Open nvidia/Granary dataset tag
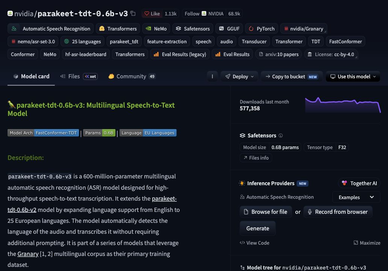The height and width of the screenshot is (271, 388). click(x=304, y=29)
